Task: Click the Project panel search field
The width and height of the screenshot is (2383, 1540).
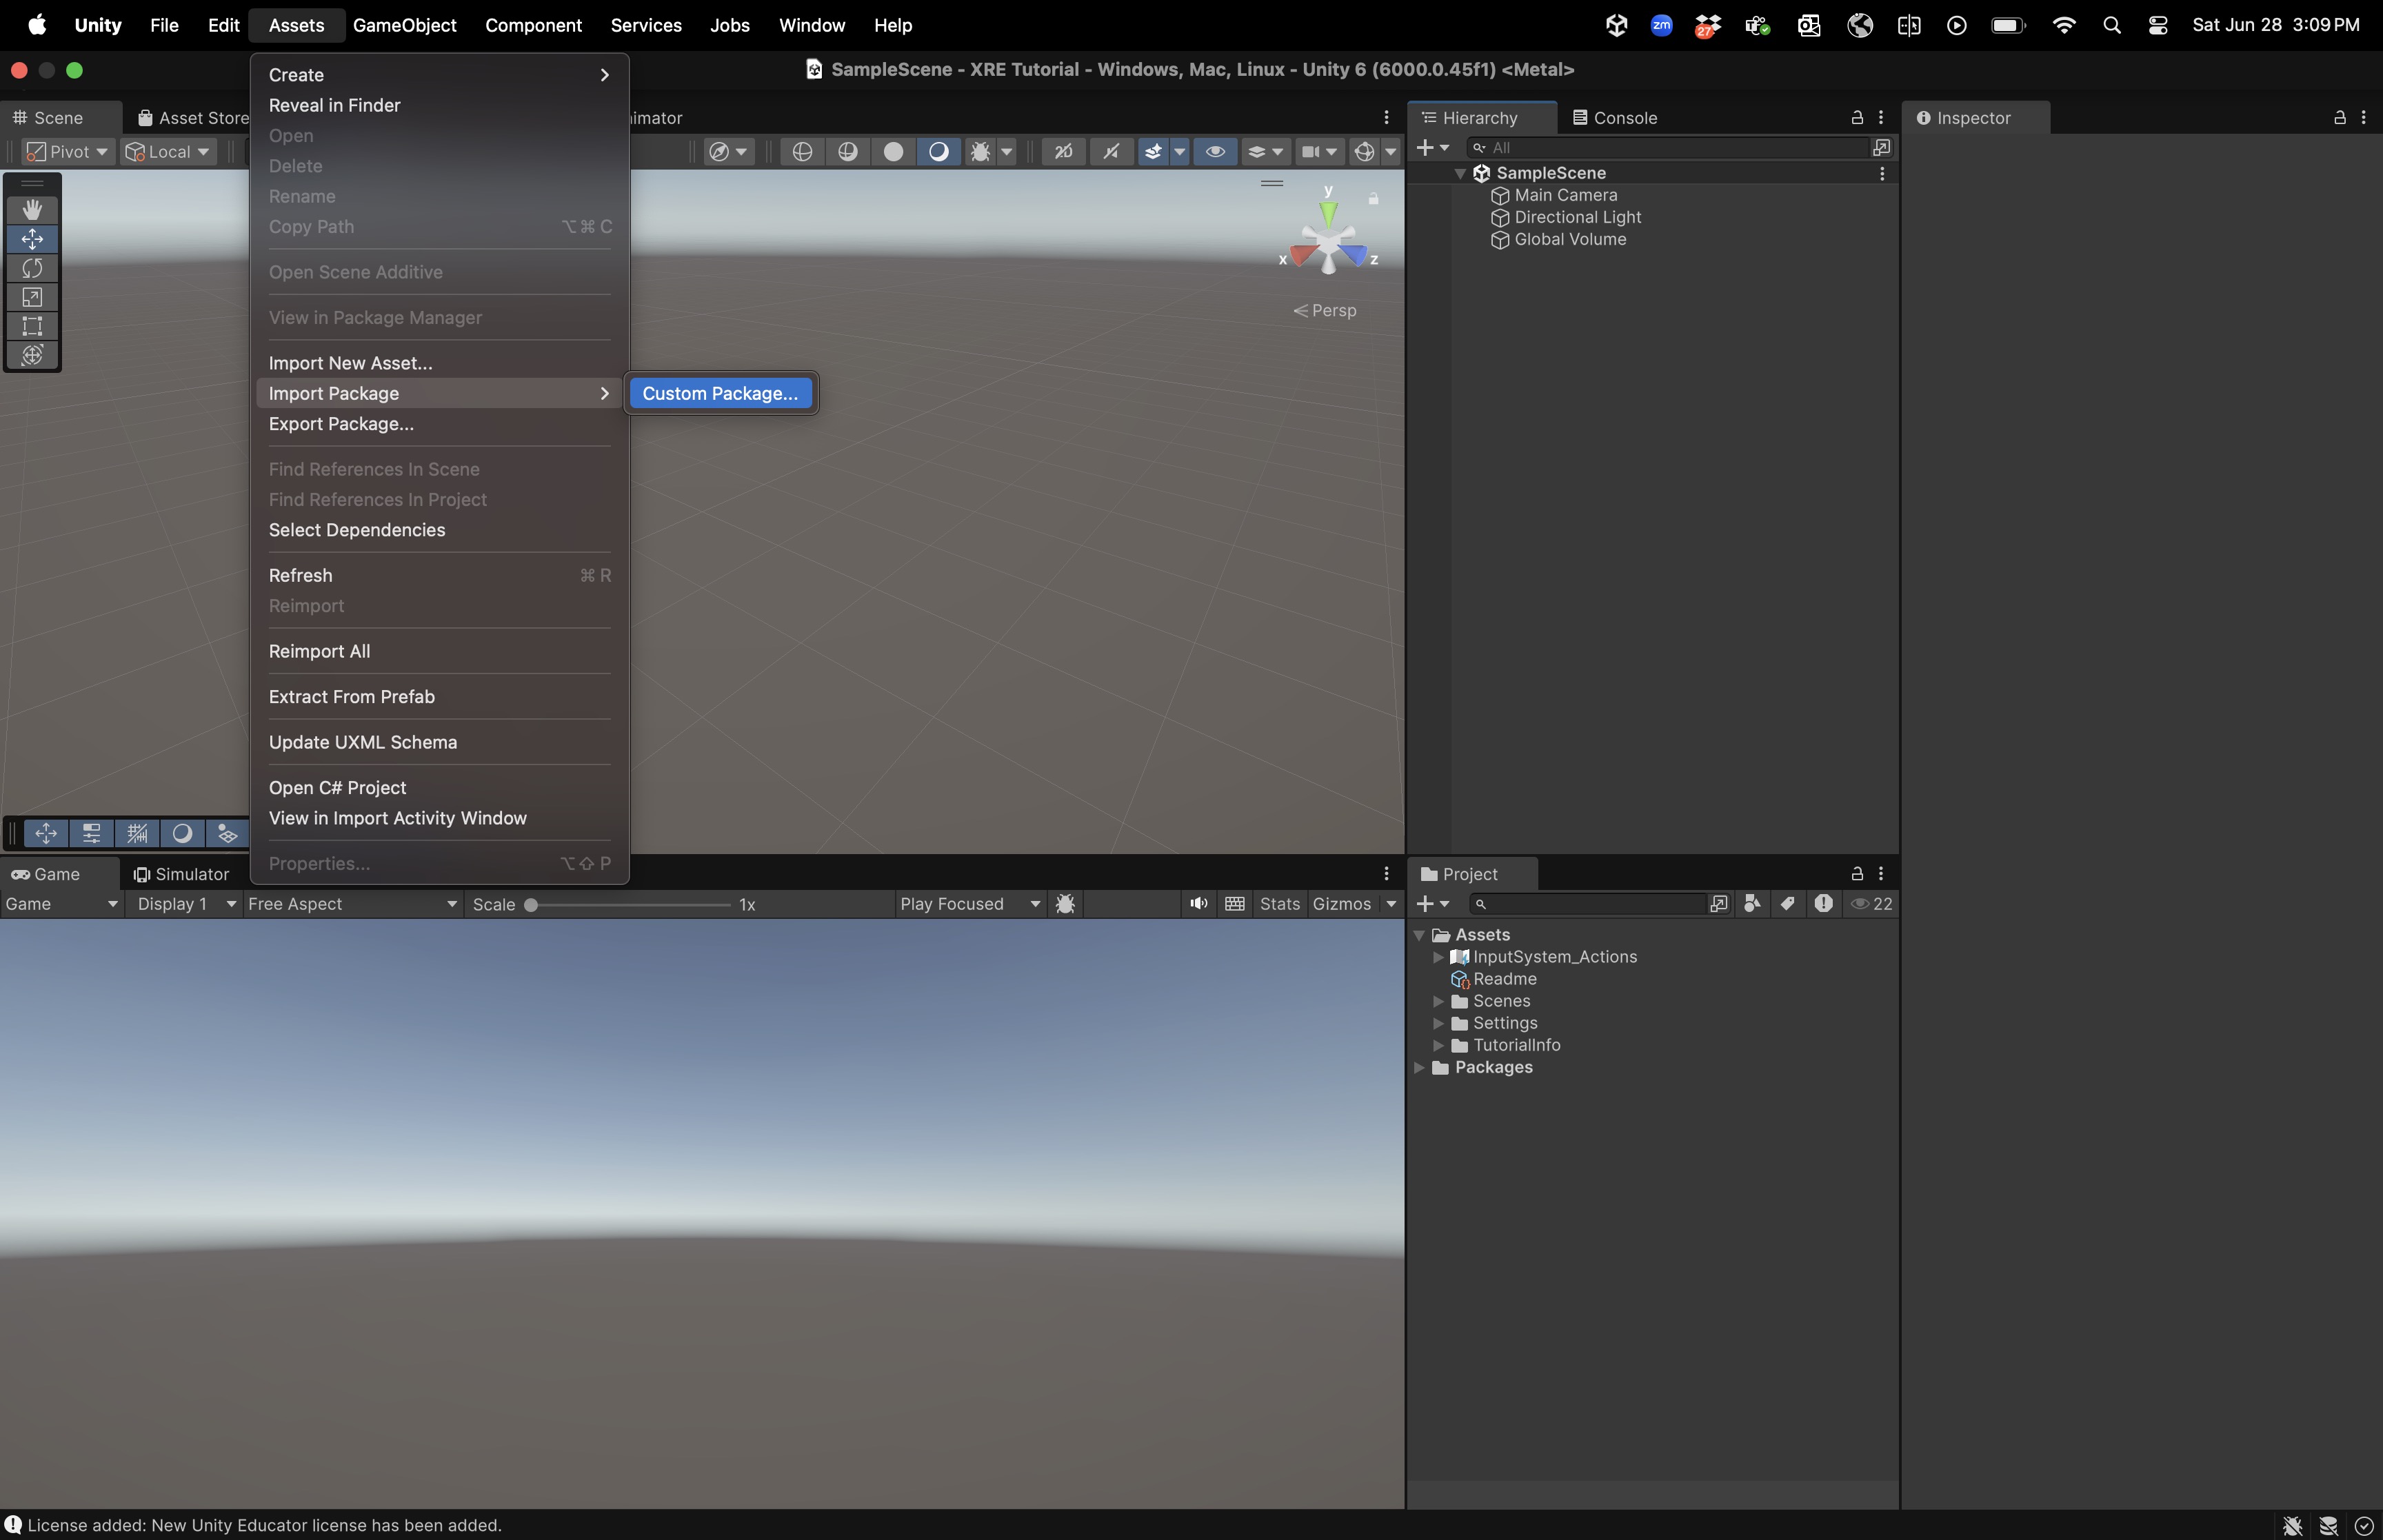Action: click(1590, 904)
